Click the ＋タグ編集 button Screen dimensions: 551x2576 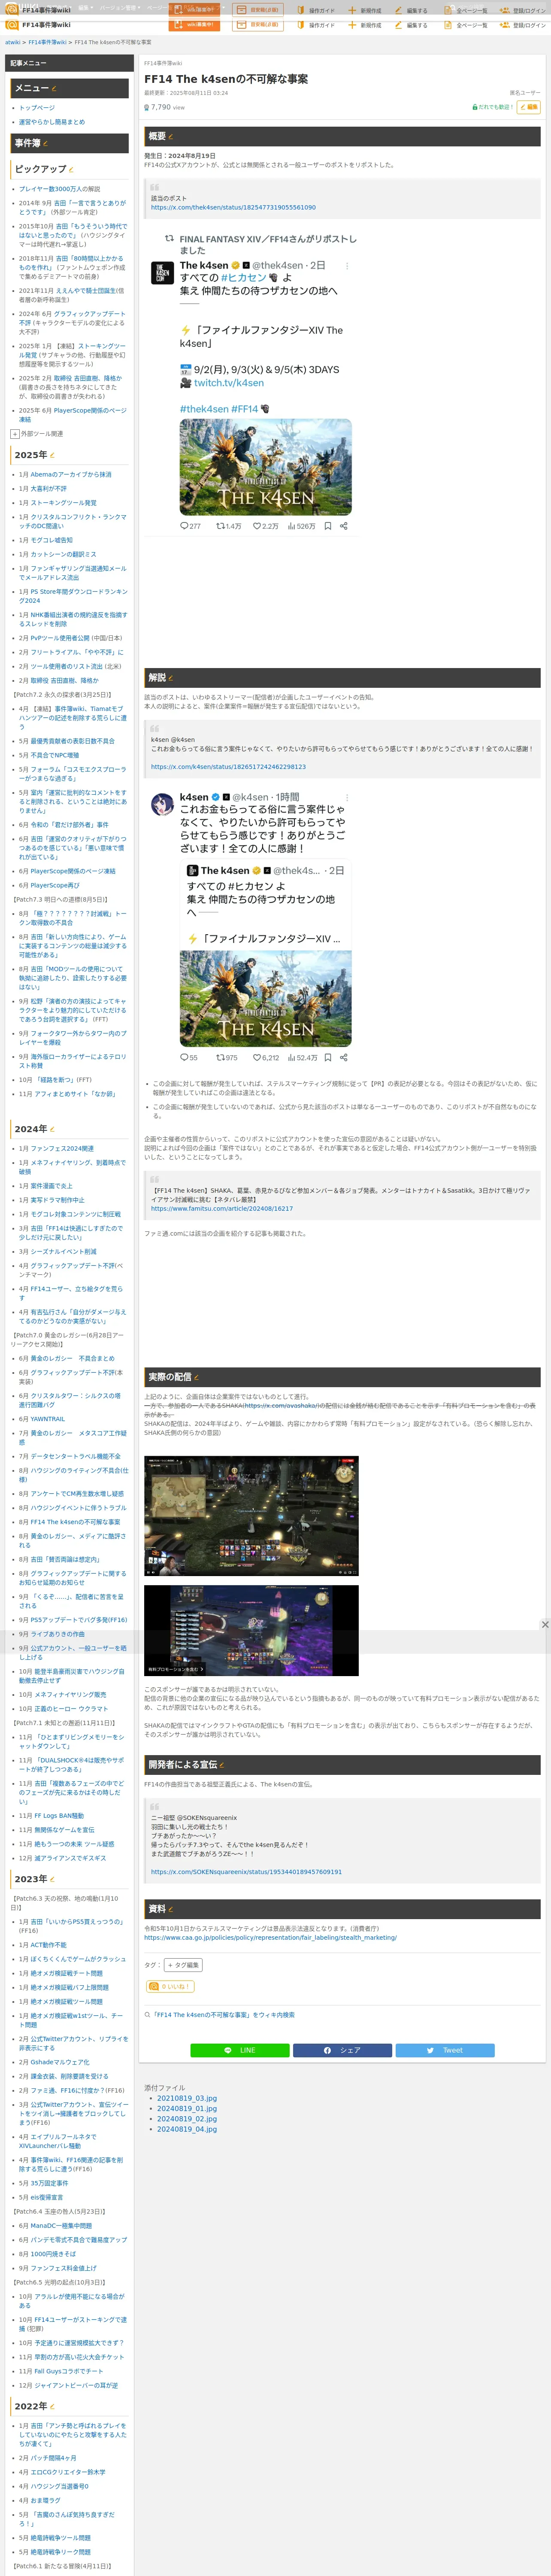tap(183, 1965)
